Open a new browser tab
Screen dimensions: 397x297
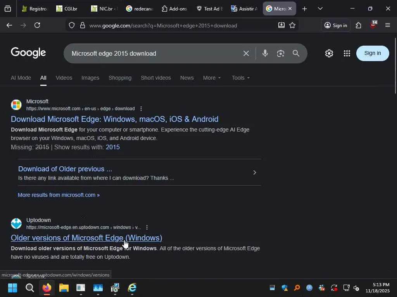(x=305, y=9)
